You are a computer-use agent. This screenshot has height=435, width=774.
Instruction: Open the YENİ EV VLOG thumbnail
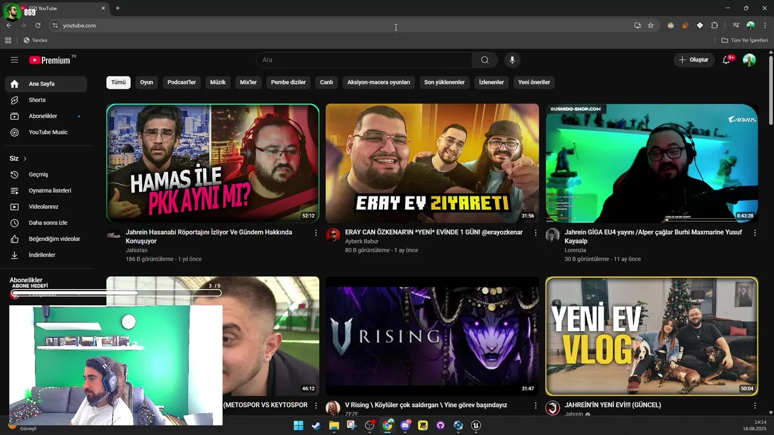(x=652, y=336)
